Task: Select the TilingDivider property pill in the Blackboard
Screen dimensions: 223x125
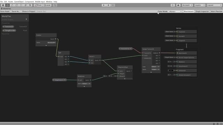Action: [x=9, y=31]
